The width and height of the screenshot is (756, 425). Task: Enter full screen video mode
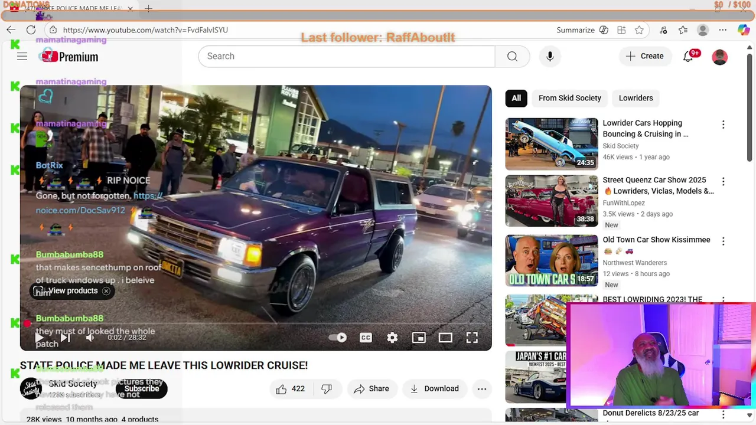click(x=472, y=338)
